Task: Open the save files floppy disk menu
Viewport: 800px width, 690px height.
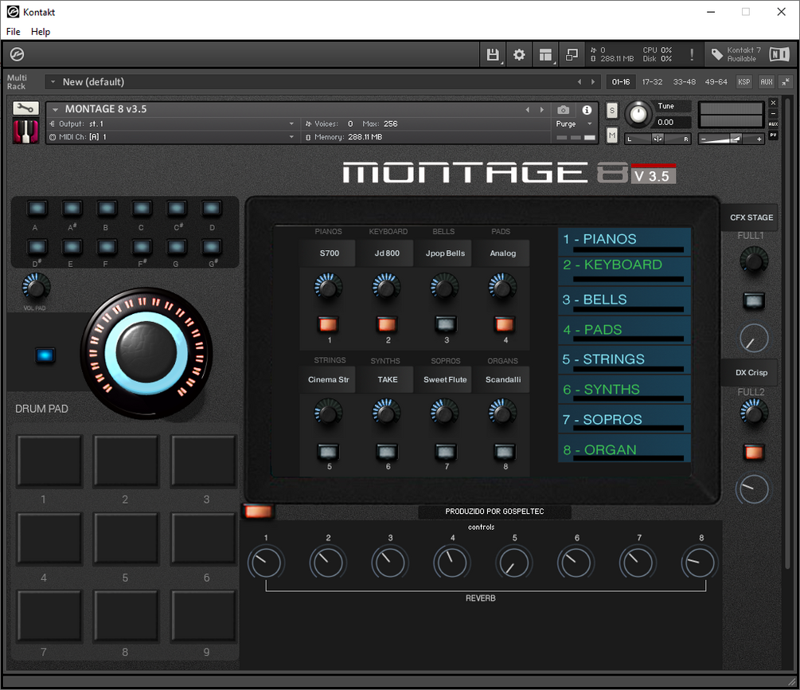Action: (493, 55)
